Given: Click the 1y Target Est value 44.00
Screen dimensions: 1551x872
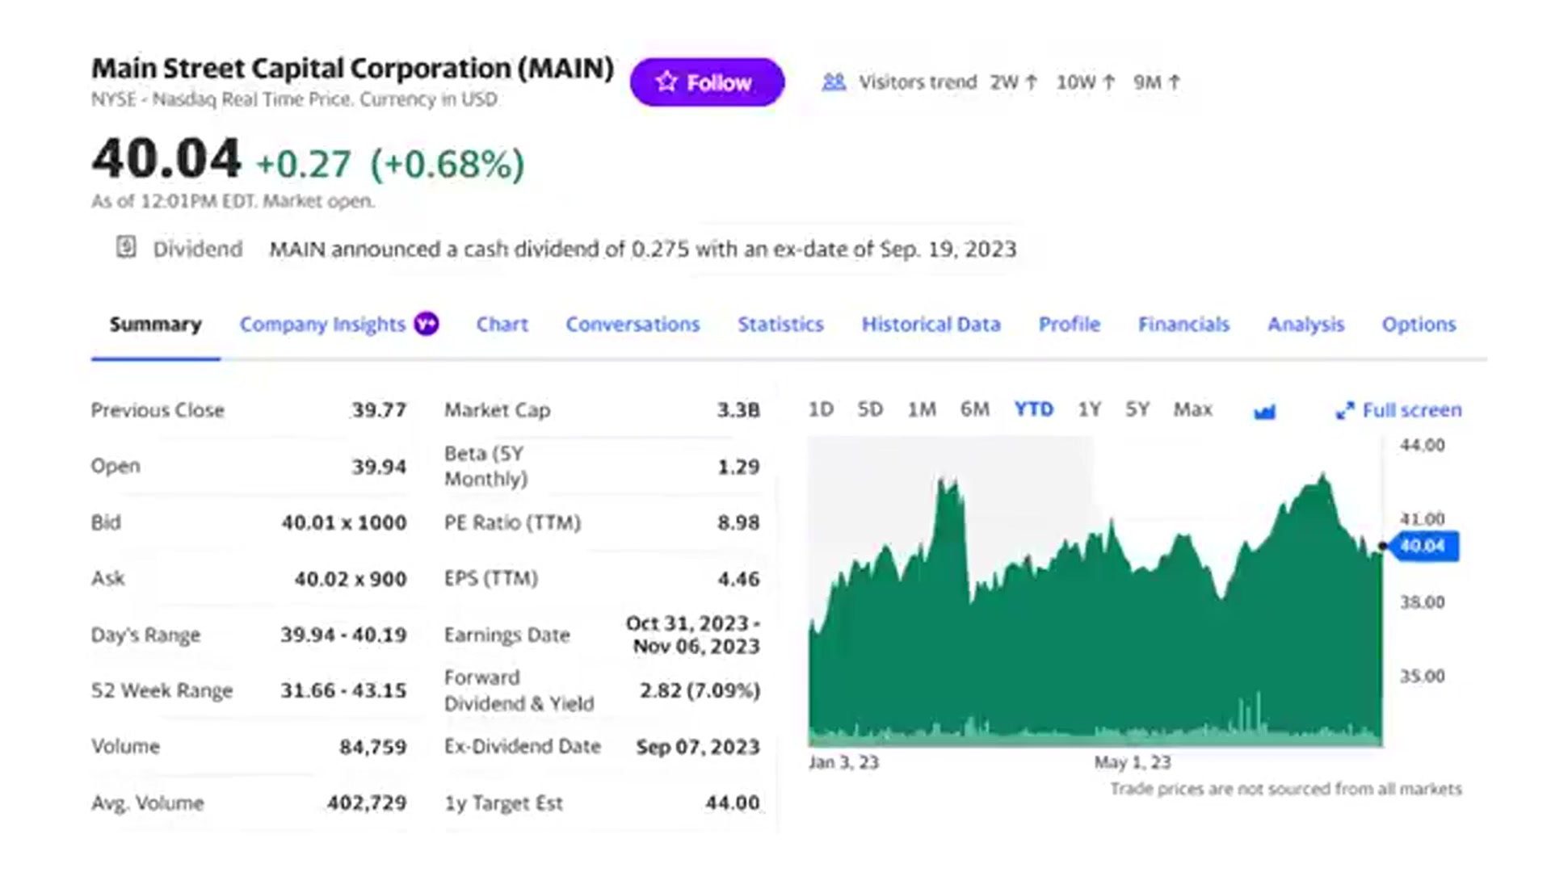Looking at the screenshot, I should pyautogui.click(x=733, y=803).
